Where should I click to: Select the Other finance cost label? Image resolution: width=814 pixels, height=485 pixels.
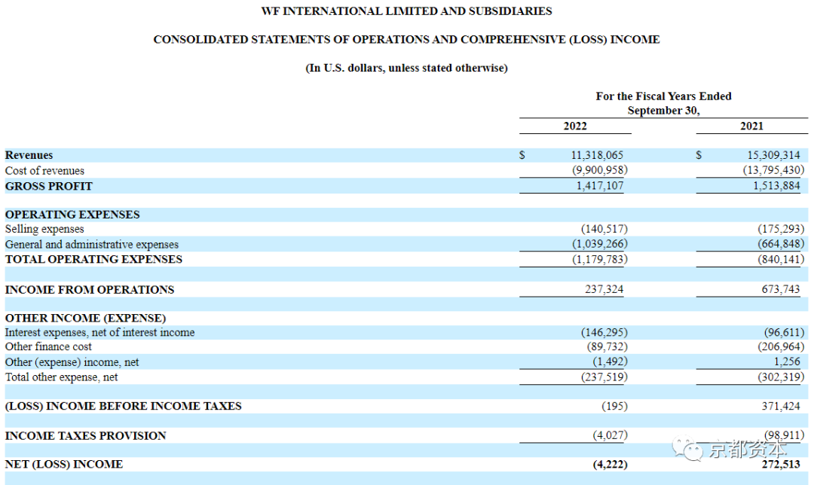tap(48, 346)
